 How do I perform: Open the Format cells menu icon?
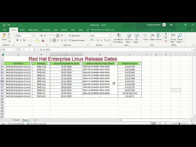point(158,36)
